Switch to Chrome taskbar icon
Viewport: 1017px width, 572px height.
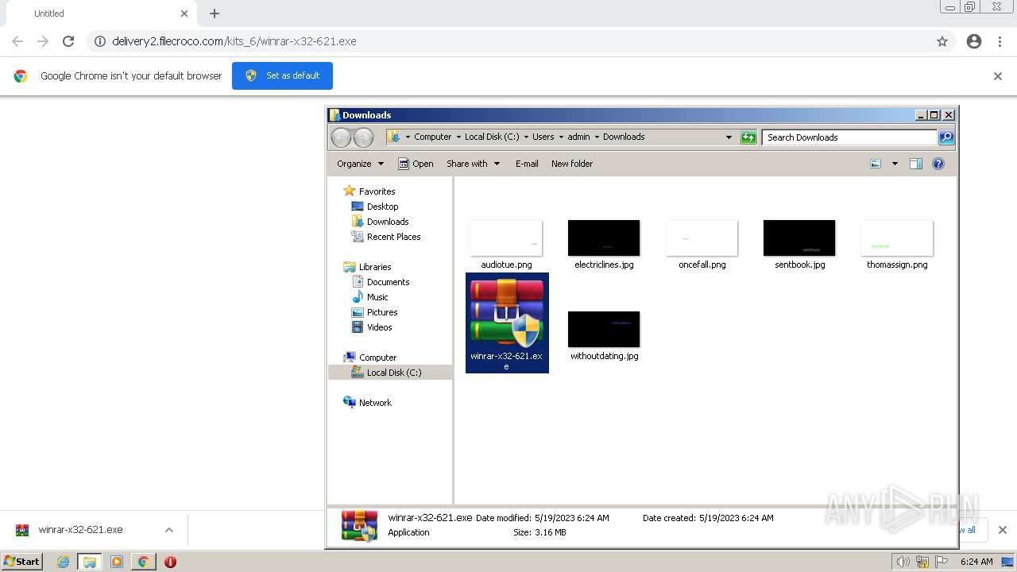(143, 562)
